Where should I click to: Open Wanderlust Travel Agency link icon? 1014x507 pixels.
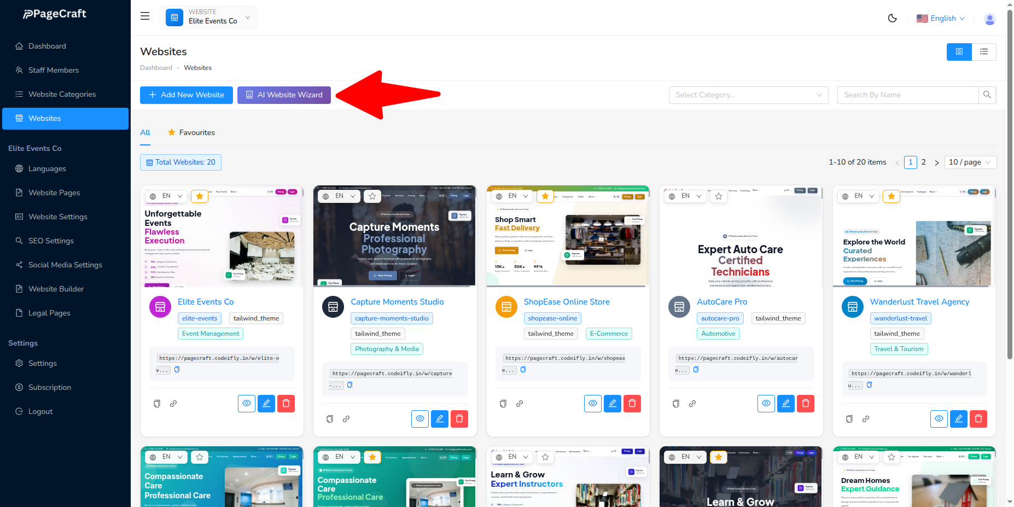click(866, 418)
